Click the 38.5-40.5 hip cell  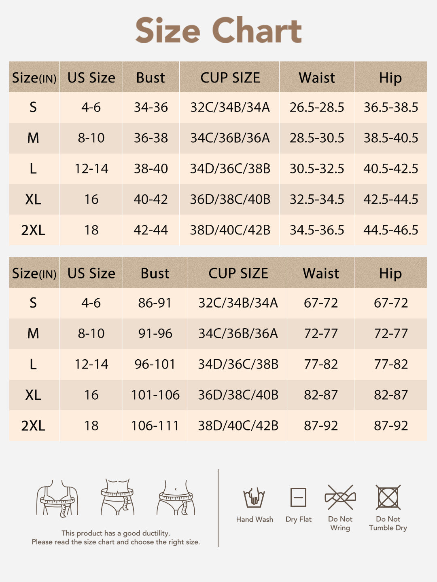tap(391, 138)
